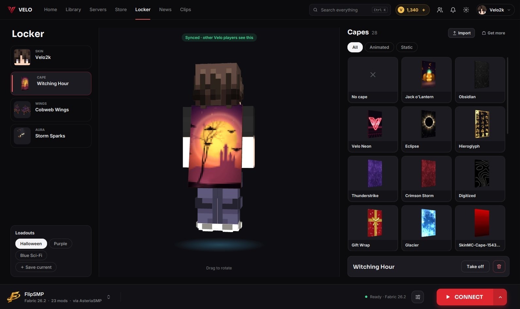Pick the Hieroglyph cape
This screenshot has width=520, height=309.
coord(480,129)
